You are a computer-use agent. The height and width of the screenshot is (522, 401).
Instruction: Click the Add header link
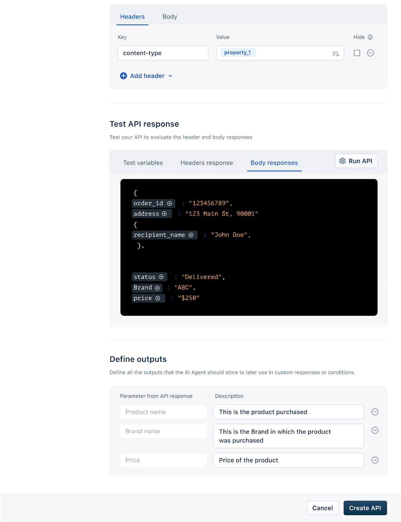click(147, 76)
